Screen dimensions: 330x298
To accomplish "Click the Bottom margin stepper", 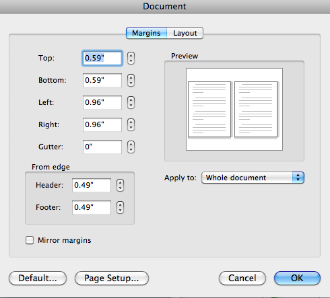I will tap(131, 81).
